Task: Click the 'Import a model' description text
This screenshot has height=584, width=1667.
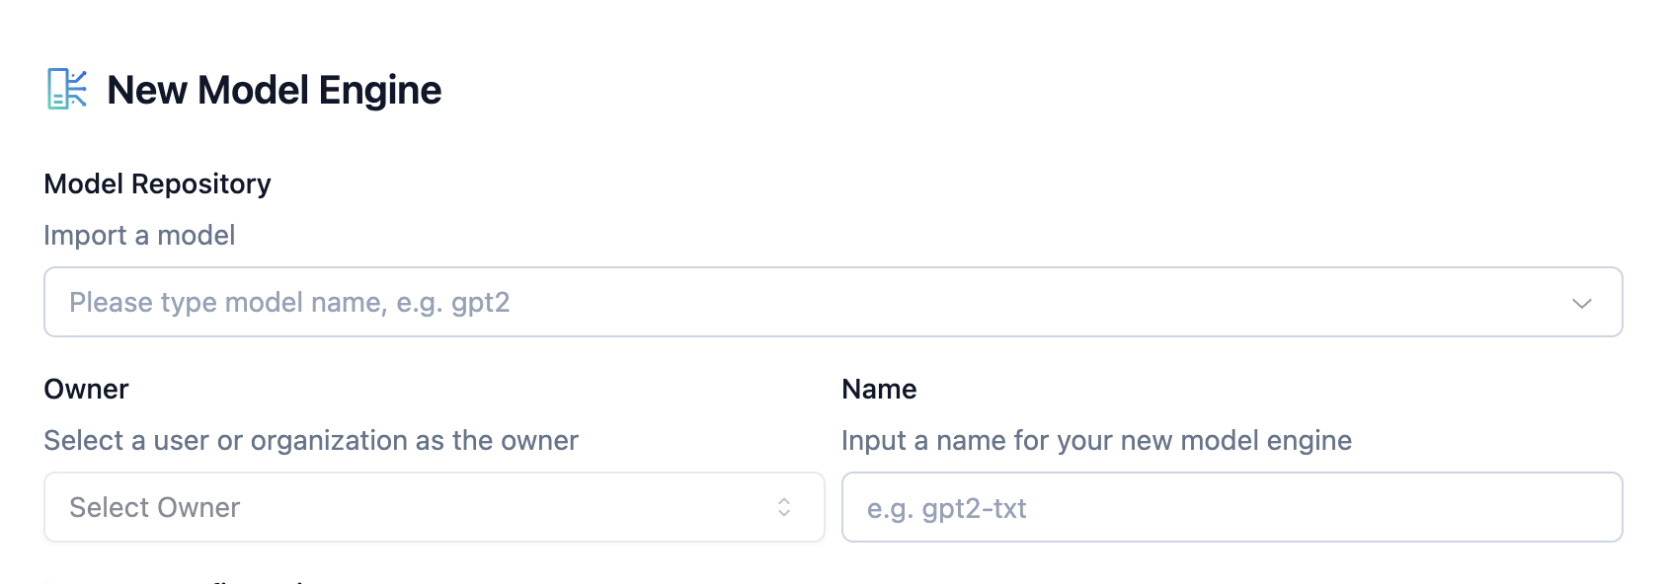Action: pos(139,235)
